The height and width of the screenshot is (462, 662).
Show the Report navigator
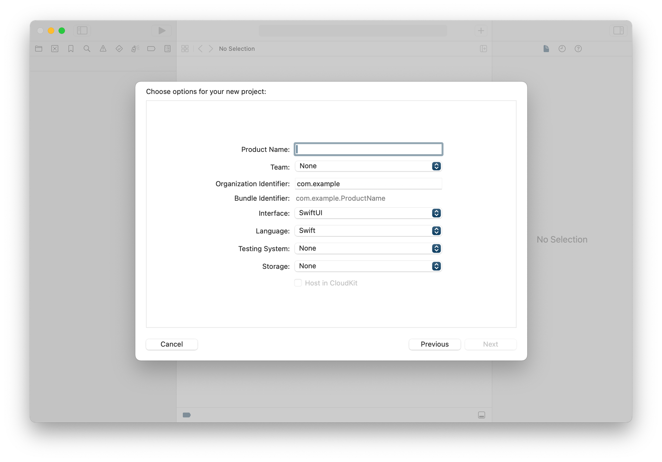[x=167, y=49]
